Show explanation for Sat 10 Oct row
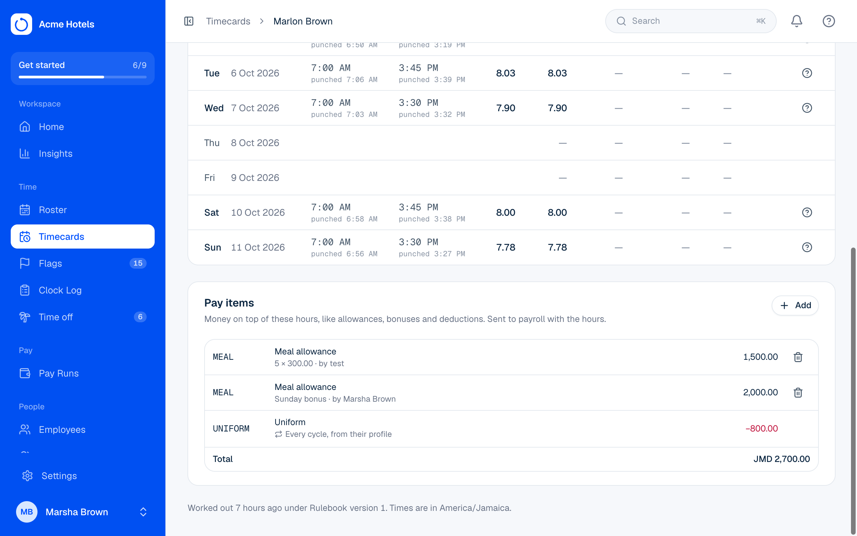857x536 pixels. 807,212
